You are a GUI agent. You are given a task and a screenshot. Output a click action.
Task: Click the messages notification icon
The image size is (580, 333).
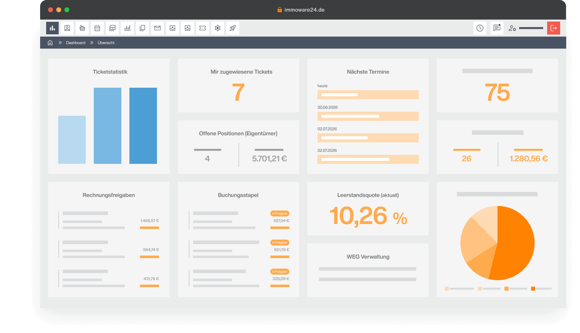(497, 28)
